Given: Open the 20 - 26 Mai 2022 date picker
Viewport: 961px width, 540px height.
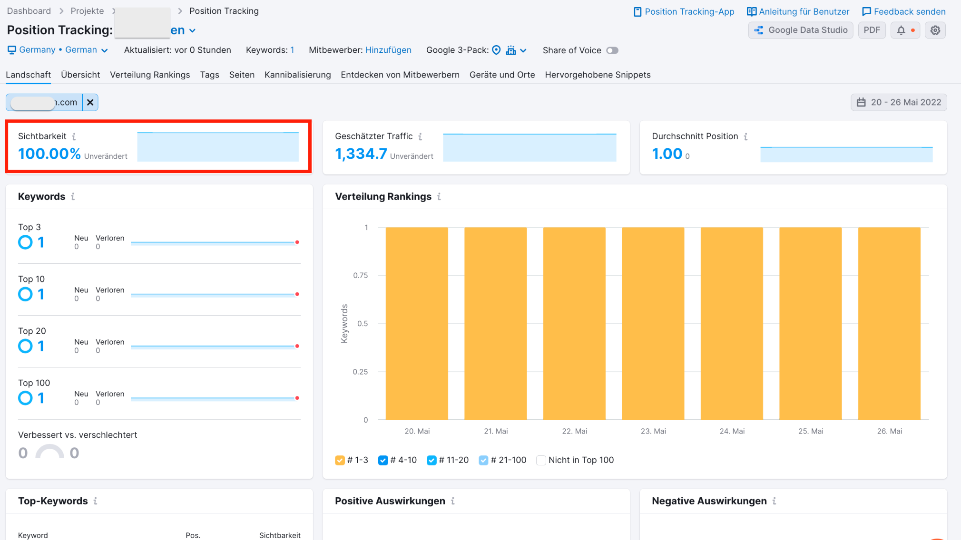Looking at the screenshot, I should click(x=899, y=102).
